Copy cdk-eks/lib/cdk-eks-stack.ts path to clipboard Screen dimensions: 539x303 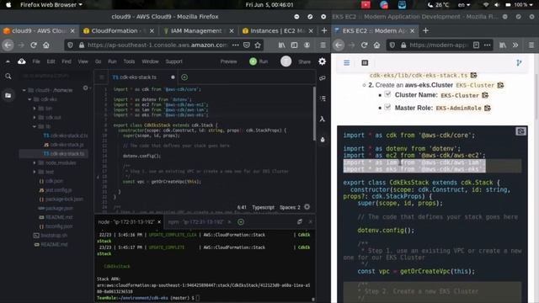(x=473, y=75)
